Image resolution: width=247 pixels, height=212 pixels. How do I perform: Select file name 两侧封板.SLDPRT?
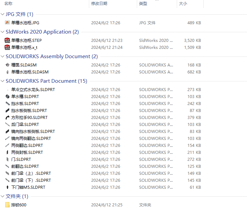click(27, 153)
